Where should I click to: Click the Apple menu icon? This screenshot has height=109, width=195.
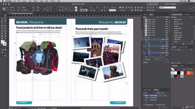[x=3, y=1]
